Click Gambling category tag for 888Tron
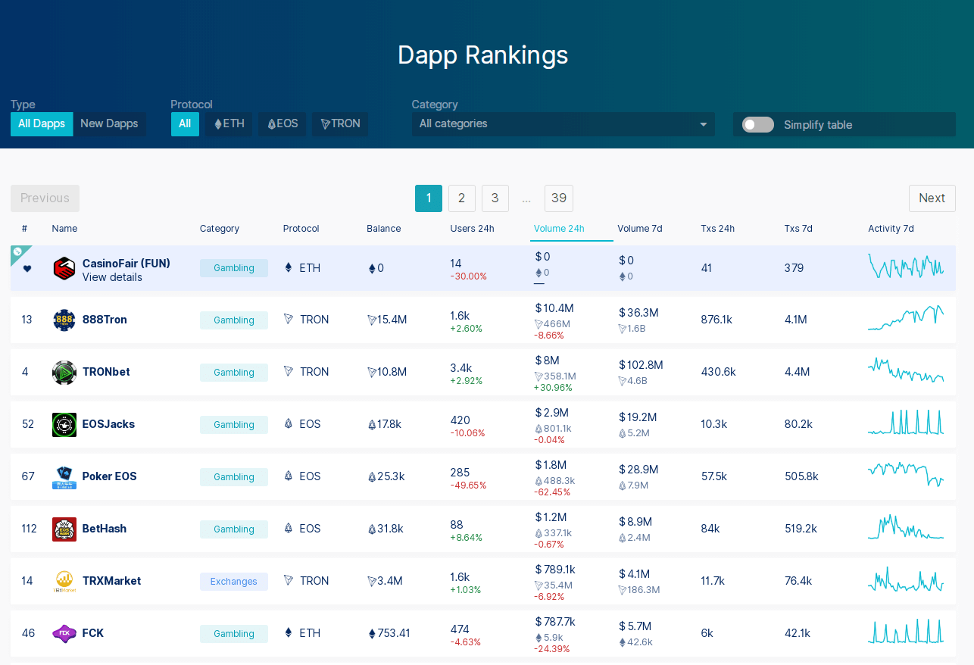Viewport: 974px width, 665px height. pos(234,320)
